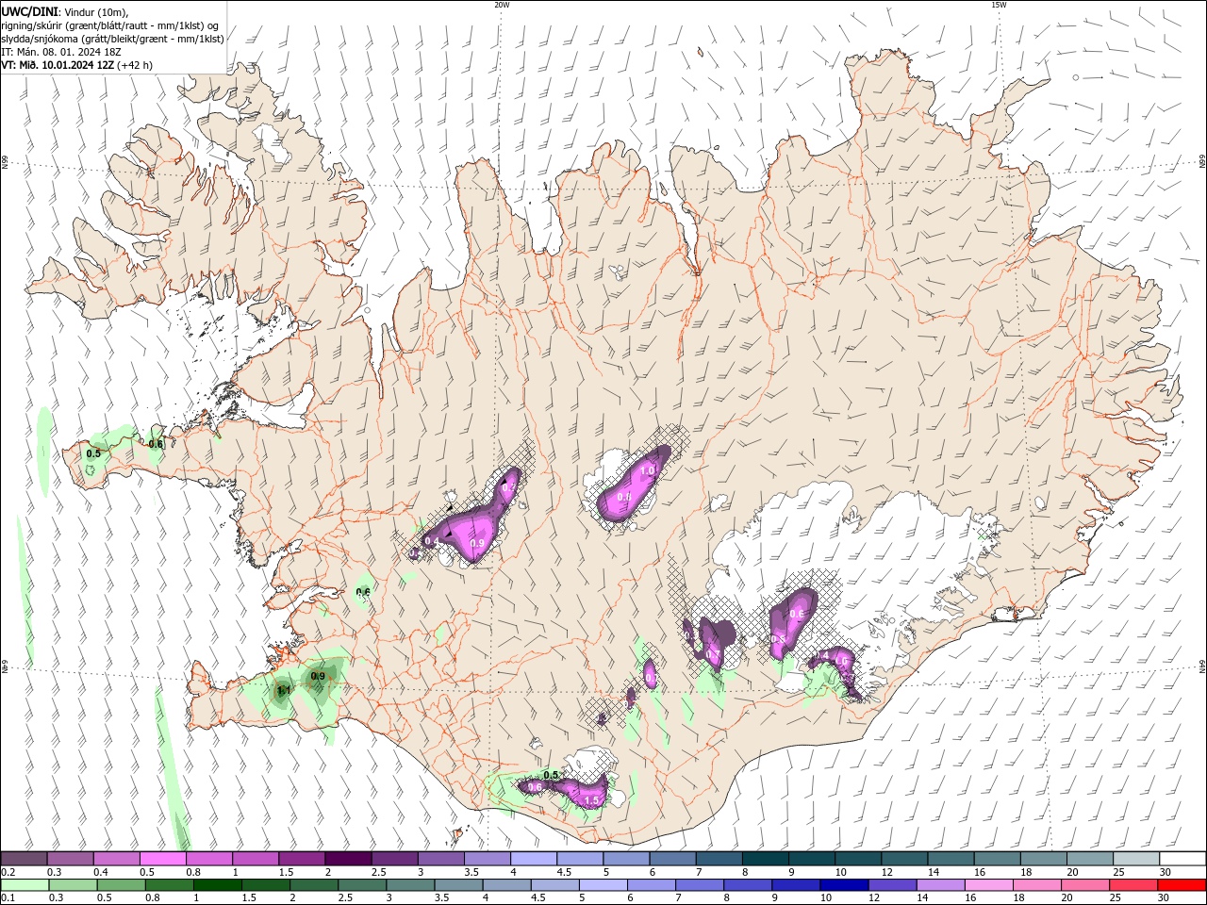Click the '15W' longitude label

point(999,5)
